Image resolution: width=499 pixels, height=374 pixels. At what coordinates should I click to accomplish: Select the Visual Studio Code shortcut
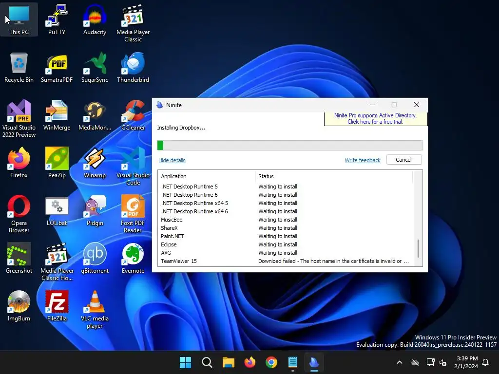coord(133,167)
